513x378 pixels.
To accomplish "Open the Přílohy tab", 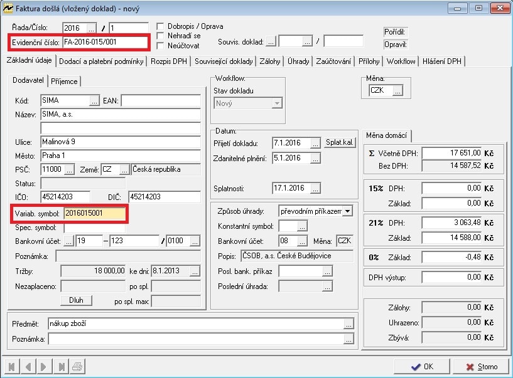I will click(x=369, y=61).
